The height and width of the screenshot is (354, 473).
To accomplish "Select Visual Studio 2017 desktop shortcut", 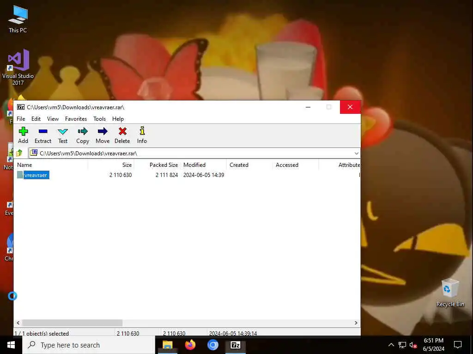I will click(18, 67).
